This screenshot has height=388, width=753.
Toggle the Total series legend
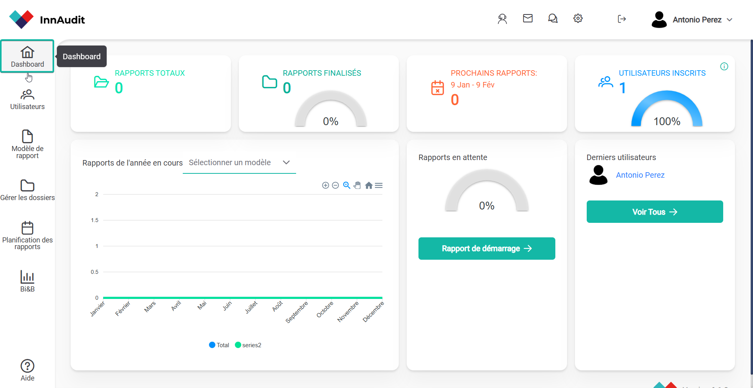219,345
